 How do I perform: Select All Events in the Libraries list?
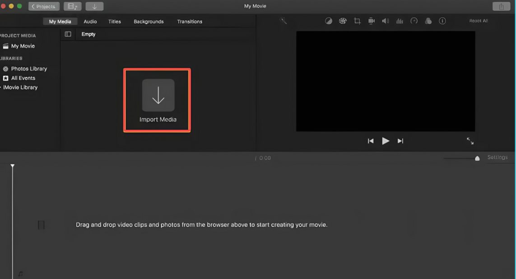23,78
